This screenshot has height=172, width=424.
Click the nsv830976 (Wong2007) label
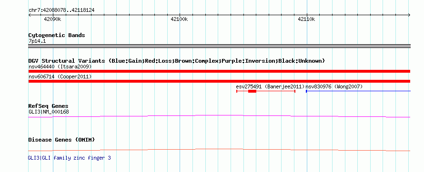tap(334, 87)
